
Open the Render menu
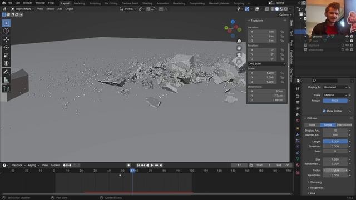27,3
